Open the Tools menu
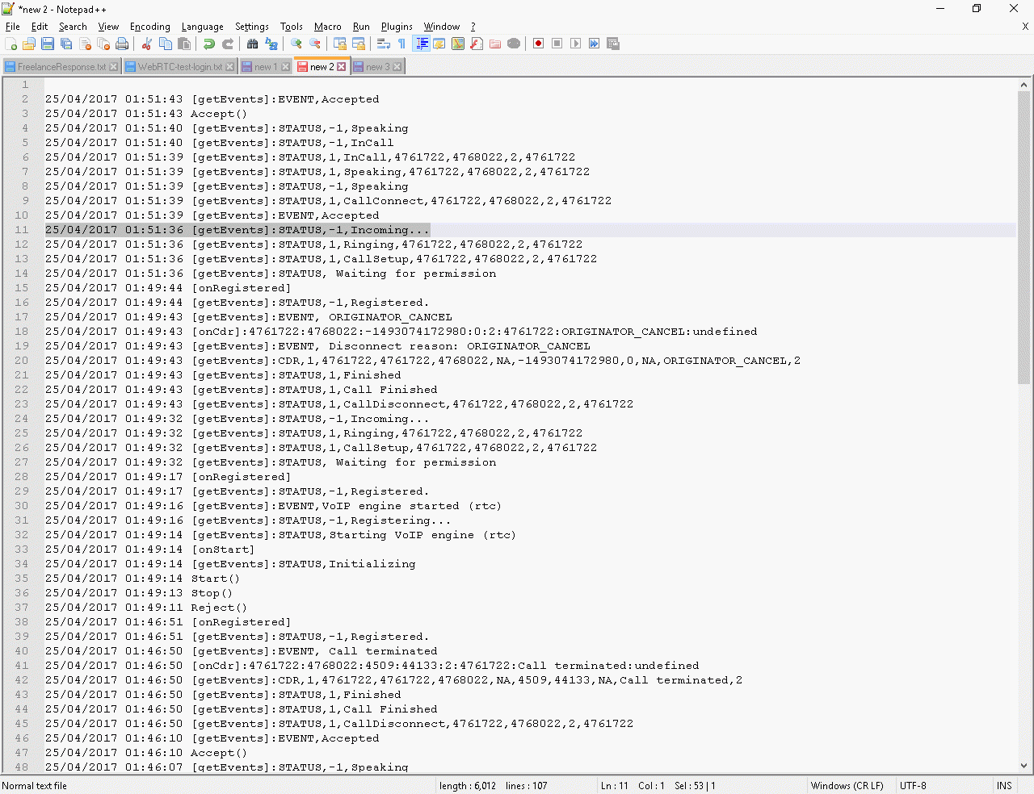This screenshot has width=1034, height=794. point(292,27)
